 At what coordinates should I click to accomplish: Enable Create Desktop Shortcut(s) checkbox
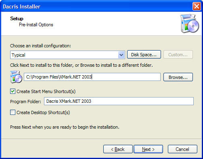coord(13,112)
